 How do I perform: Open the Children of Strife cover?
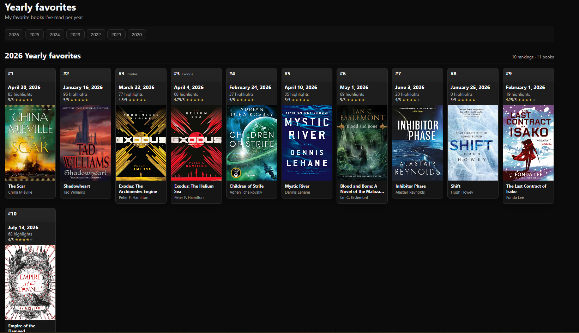click(252, 143)
